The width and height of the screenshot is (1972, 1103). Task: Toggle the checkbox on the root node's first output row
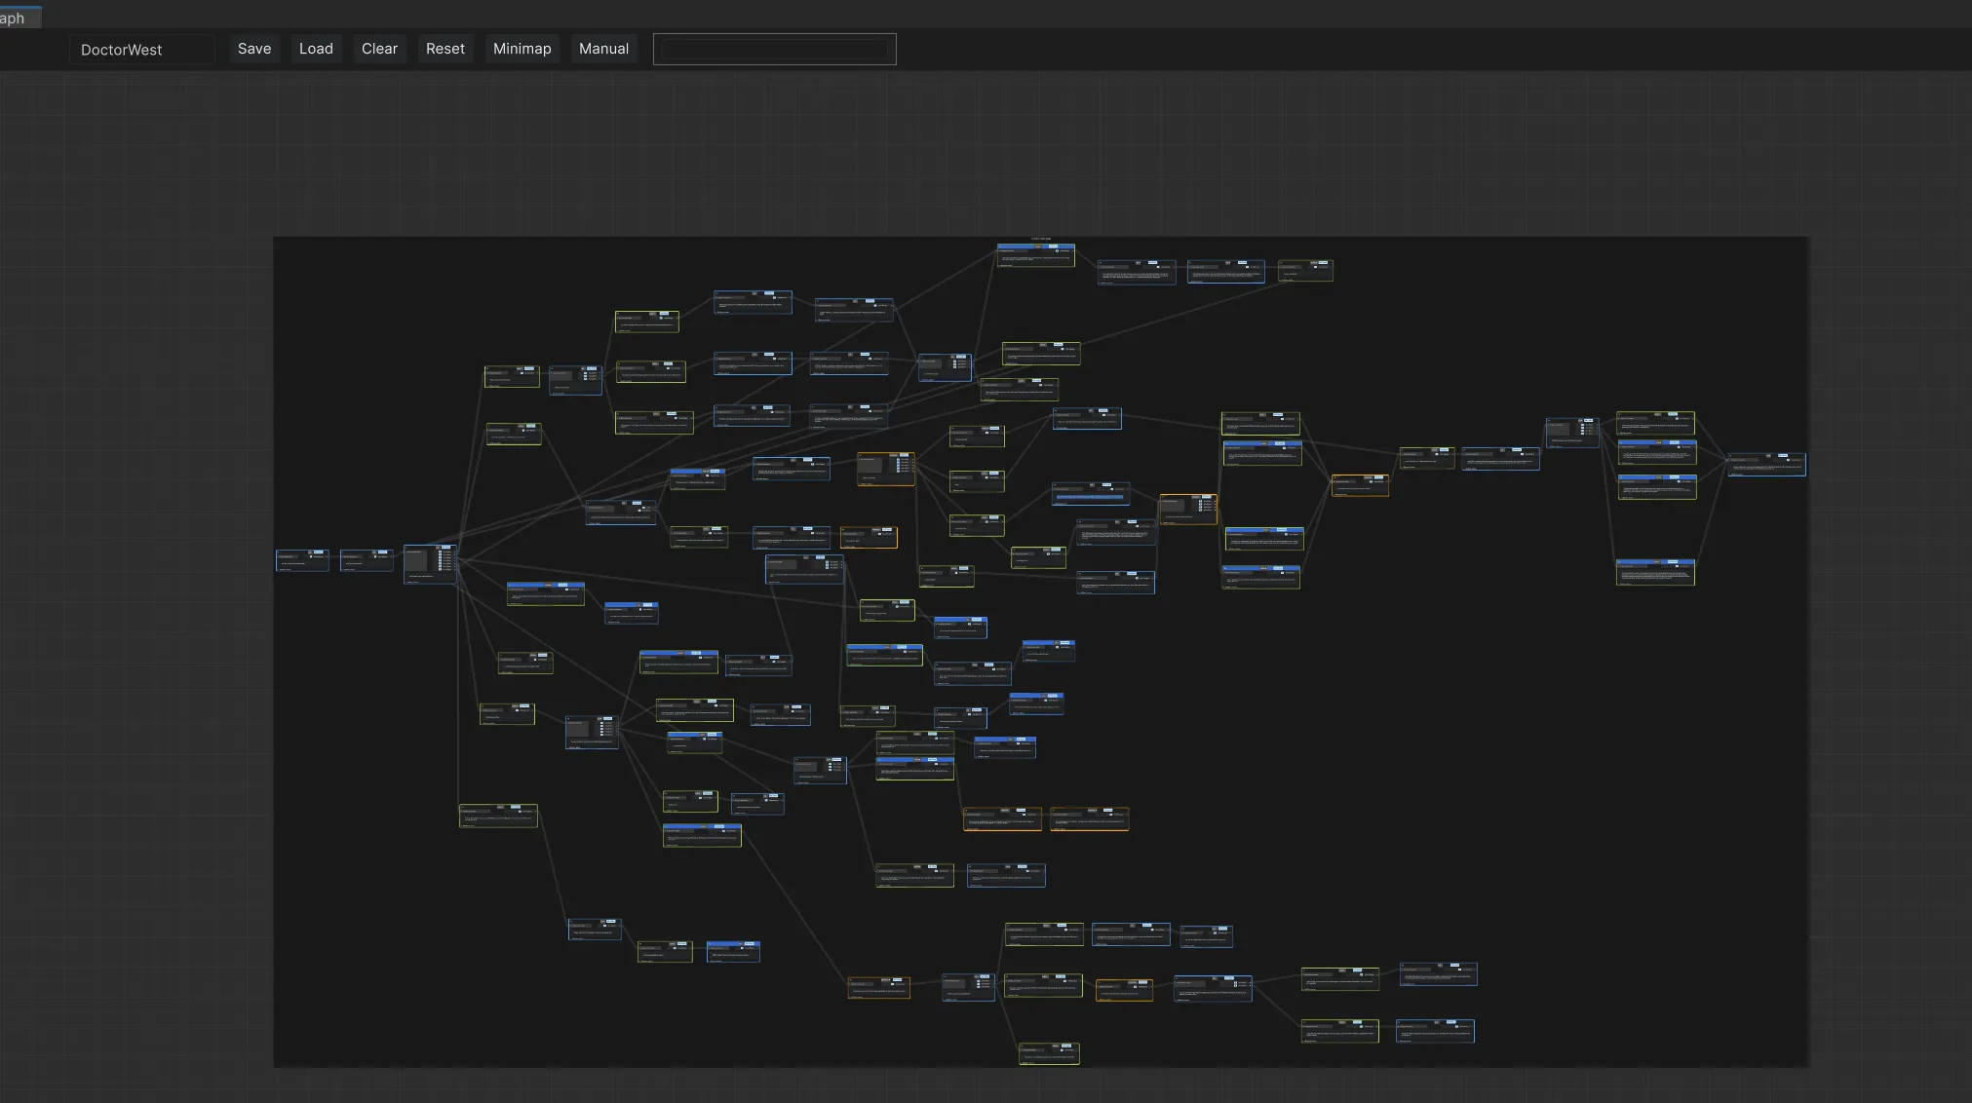[x=440, y=551]
